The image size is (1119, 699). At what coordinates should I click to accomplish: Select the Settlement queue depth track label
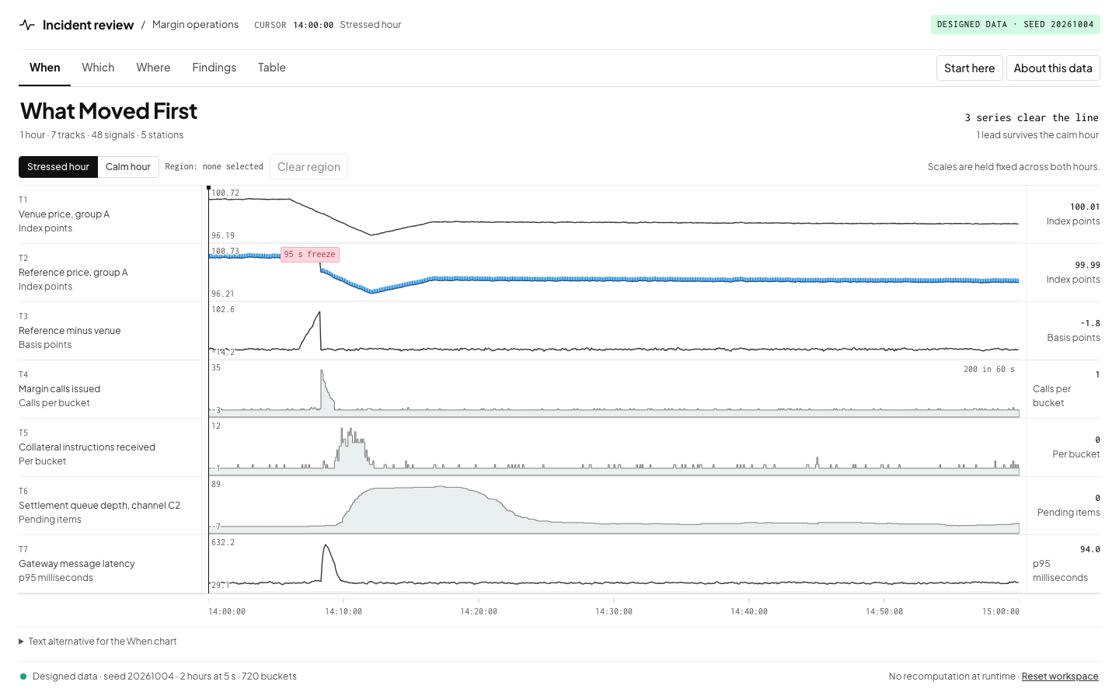[x=99, y=506]
